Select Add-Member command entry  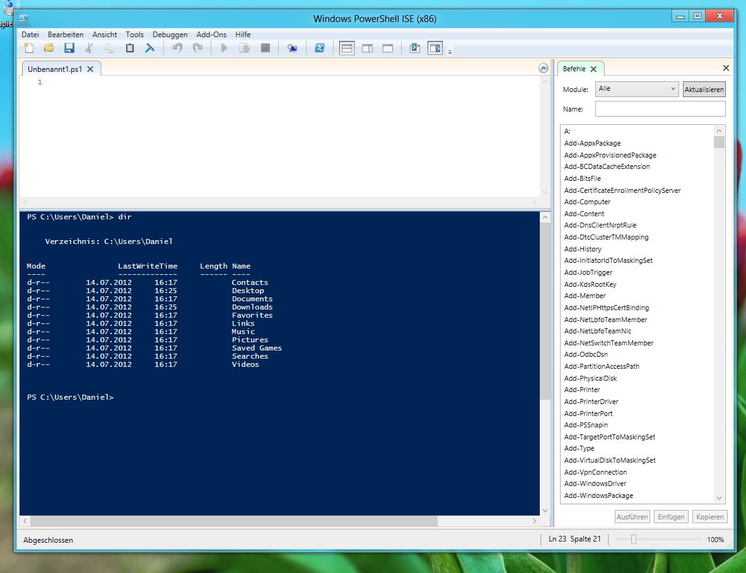coord(585,296)
